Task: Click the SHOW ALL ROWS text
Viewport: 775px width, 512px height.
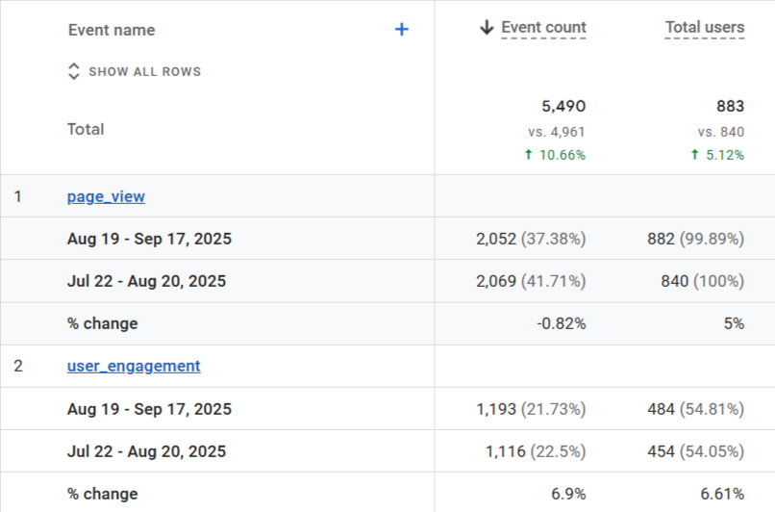Action: (144, 72)
